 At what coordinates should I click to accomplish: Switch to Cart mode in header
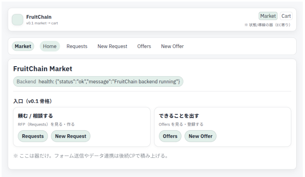pos(286,16)
